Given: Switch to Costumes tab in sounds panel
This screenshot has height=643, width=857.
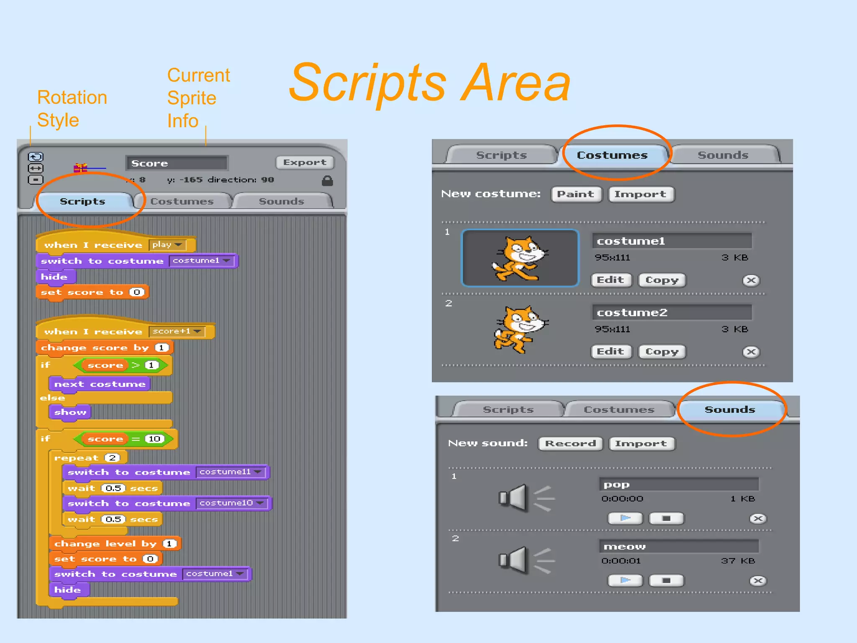Looking at the screenshot, I should (x=619, y=409).
